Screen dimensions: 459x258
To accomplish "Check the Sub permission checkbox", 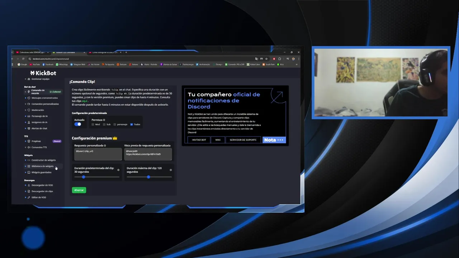I will [x=104, y=124].
